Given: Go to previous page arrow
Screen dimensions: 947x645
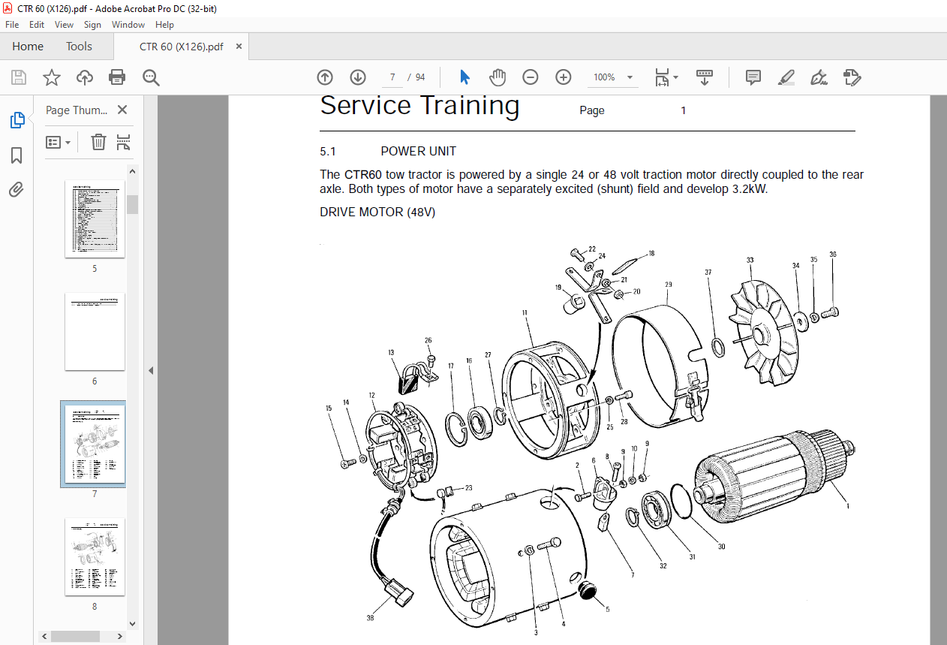Looking at the screenshot, I should (x=325, y=77).
